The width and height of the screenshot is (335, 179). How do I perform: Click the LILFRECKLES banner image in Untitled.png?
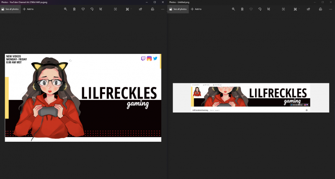click(250, 97)
